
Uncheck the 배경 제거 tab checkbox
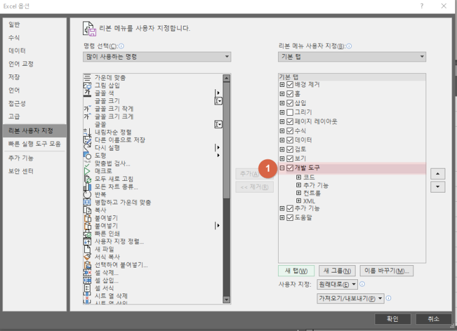click(290, 84)
